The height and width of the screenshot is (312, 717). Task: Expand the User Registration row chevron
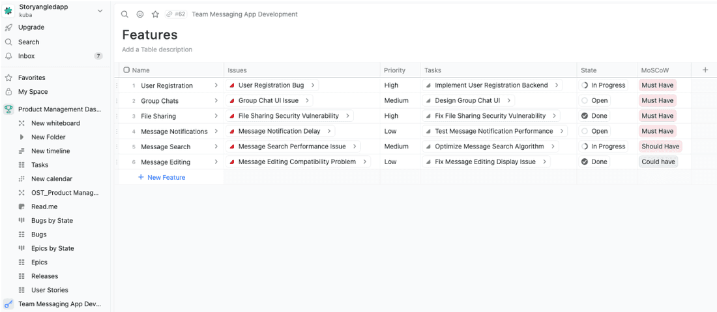point(216,85)
